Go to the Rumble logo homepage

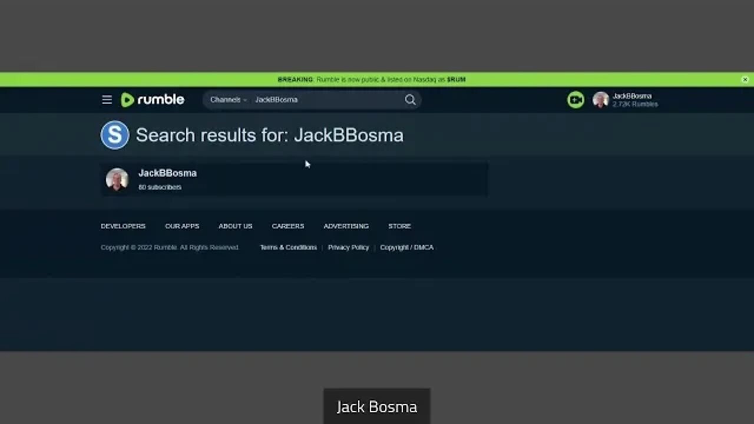pos(153,100)
